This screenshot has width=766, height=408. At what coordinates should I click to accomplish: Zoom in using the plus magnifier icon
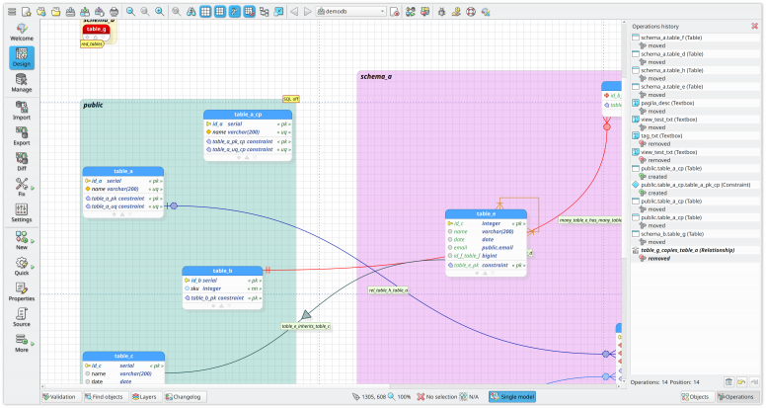(x=160, y=11)
